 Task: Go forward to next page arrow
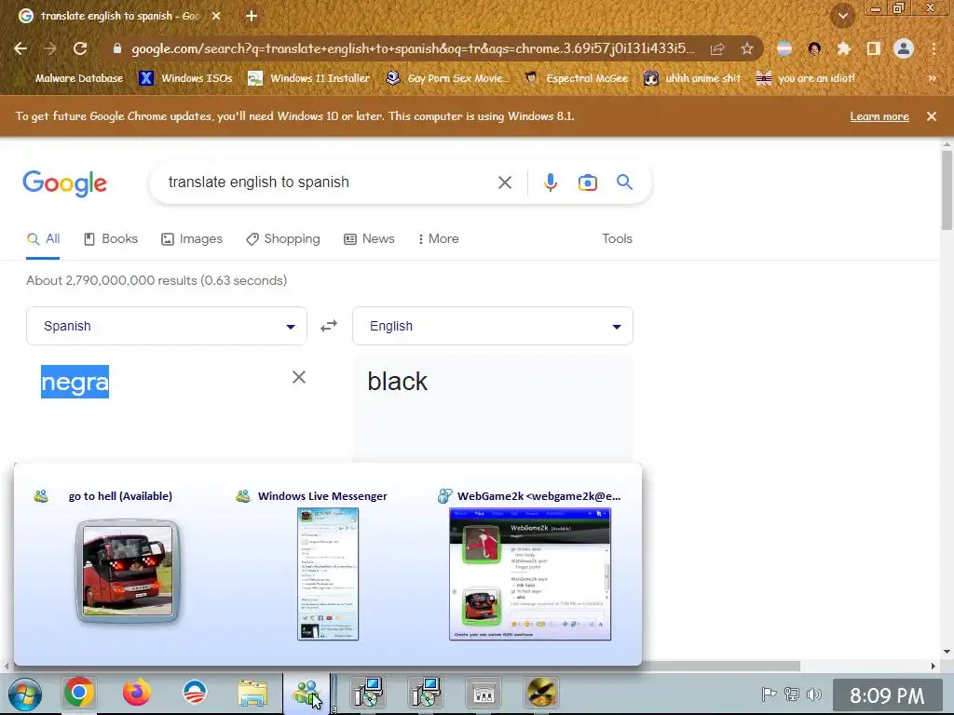(x=50, y=48)
